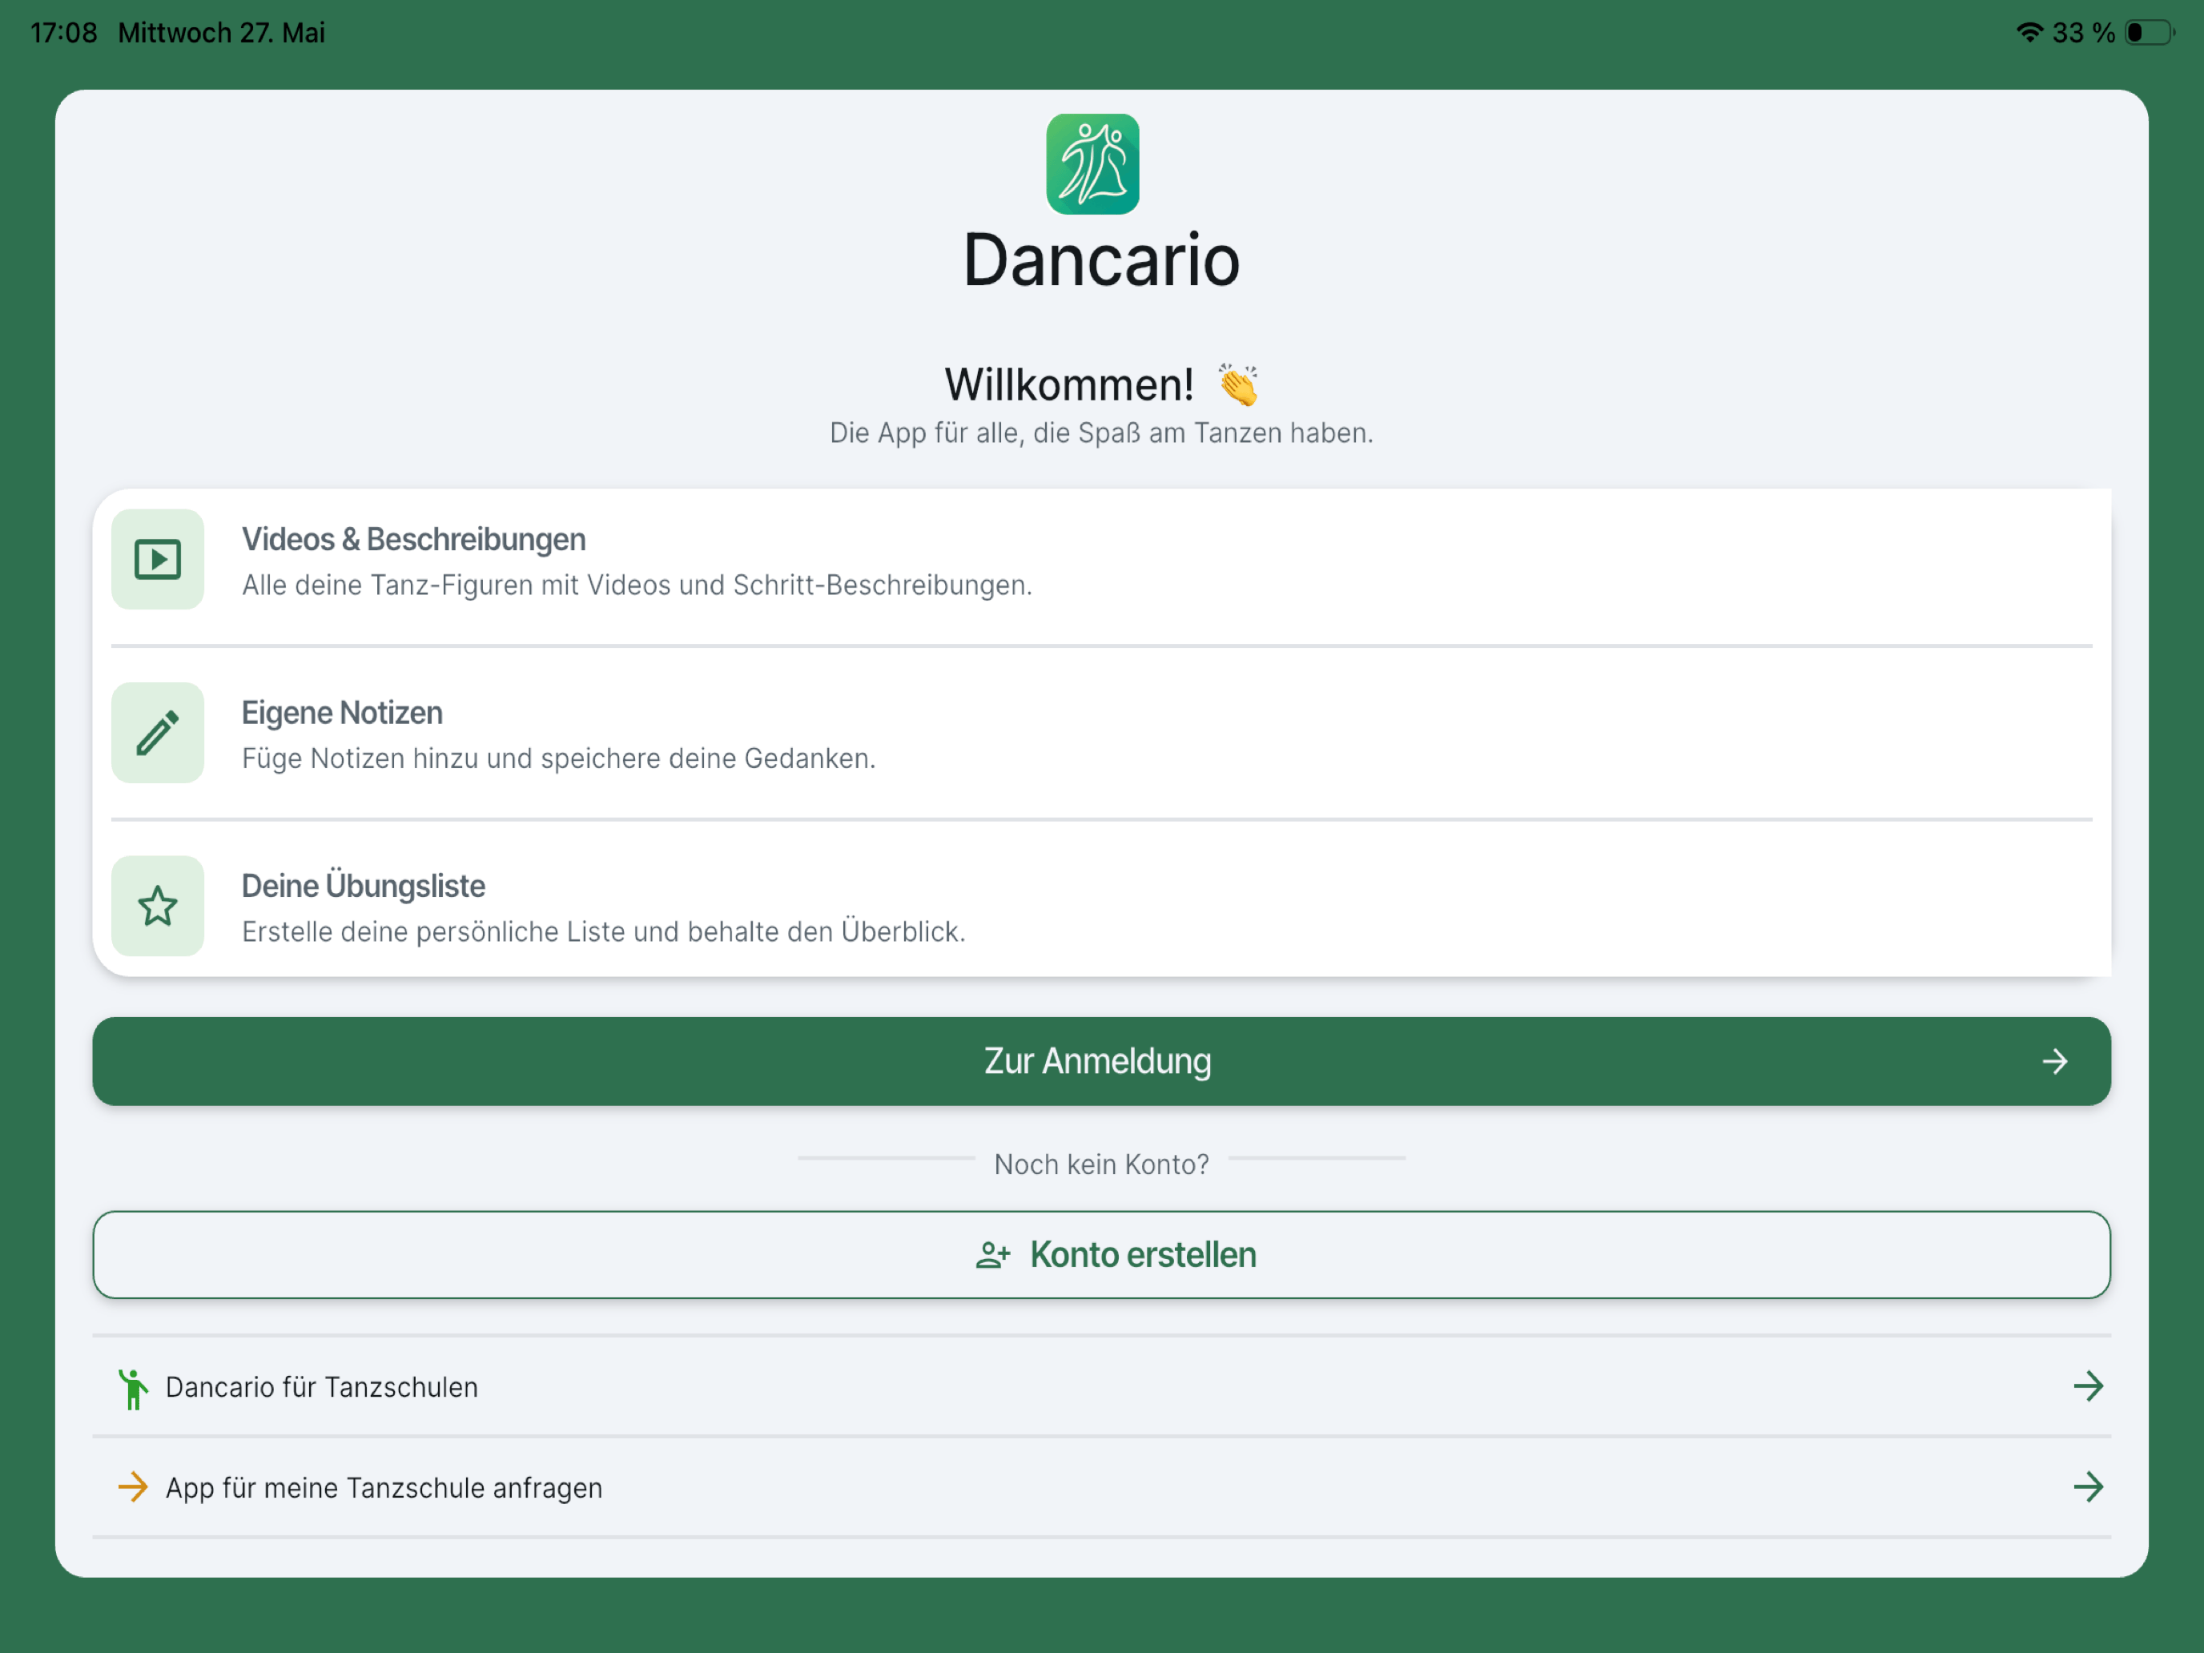The image size is (2204, 1653).
Task: Click the tagline 'Die App für alle, die Spaß am Tanzen haben.'
Action: (x=1101, y=433)
